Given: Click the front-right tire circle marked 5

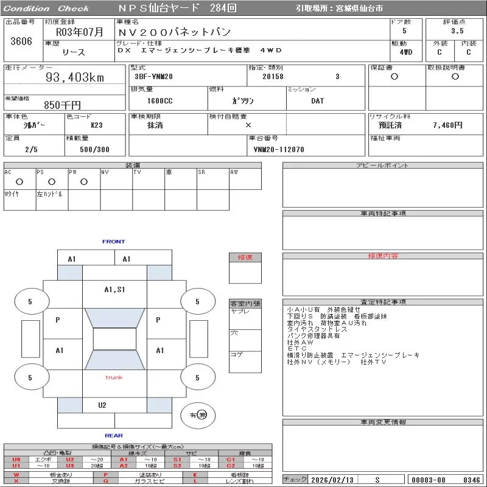Looking at the screenshot, I should [197, 301].
